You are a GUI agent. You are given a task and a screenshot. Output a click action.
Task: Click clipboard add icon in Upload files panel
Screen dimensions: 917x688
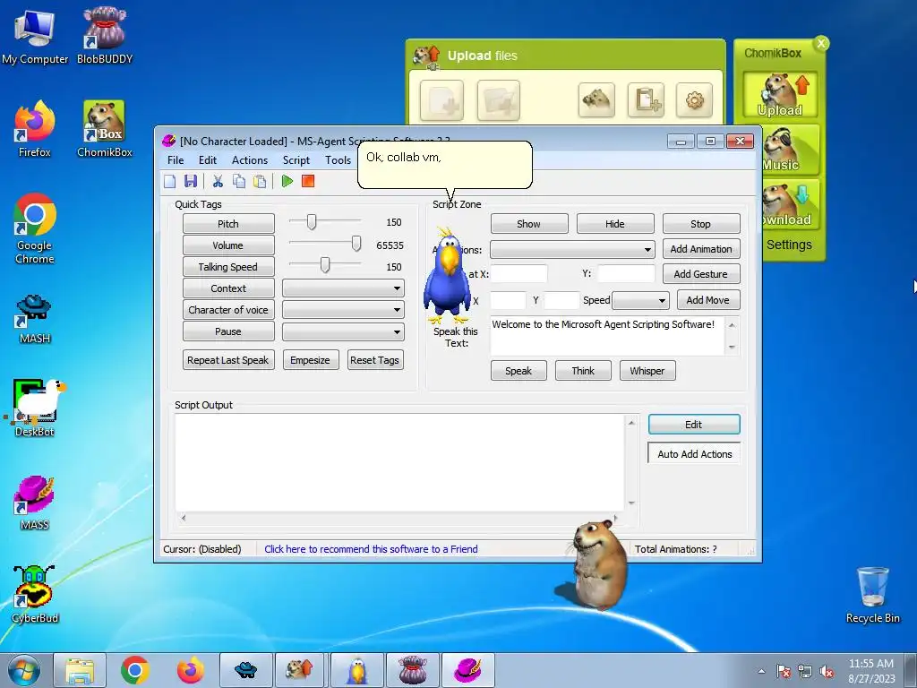646,100
